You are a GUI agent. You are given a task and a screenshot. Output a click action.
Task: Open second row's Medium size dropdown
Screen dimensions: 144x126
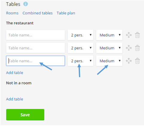pyautogui.click(x=109, y=48)
